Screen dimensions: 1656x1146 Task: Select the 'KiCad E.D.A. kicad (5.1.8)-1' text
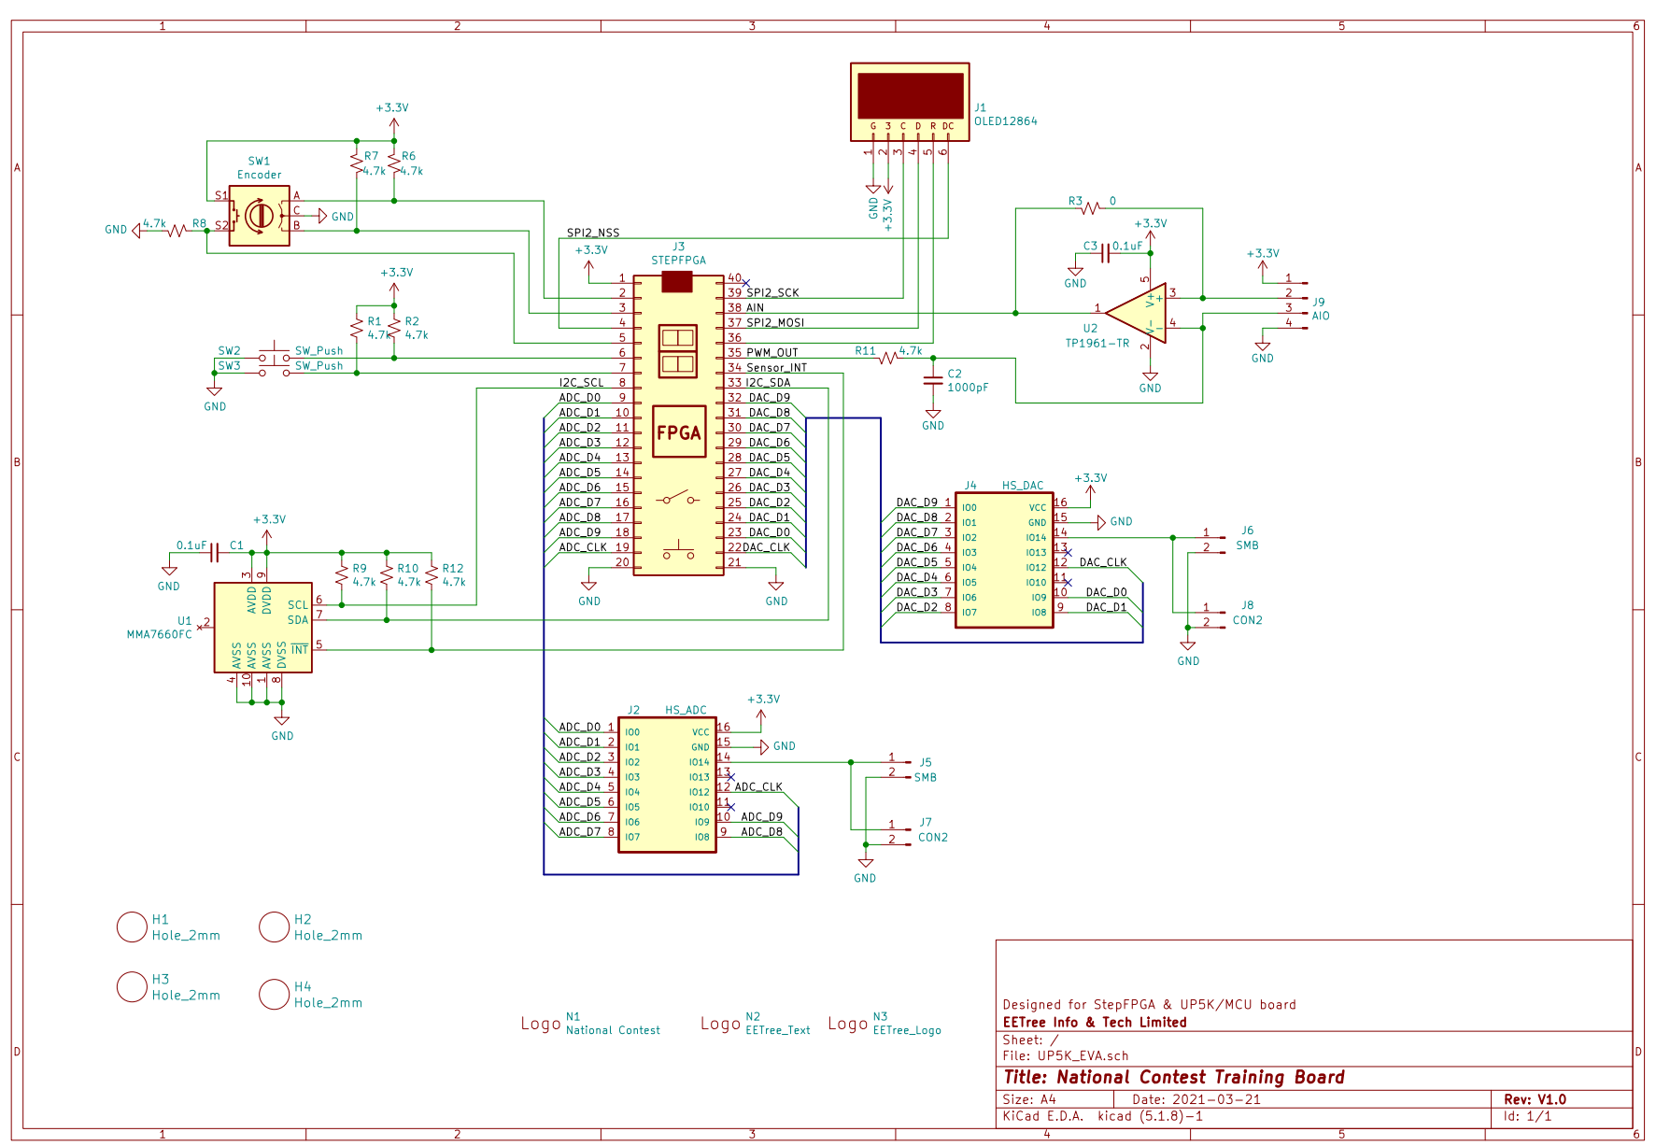pos(1103,1116)
